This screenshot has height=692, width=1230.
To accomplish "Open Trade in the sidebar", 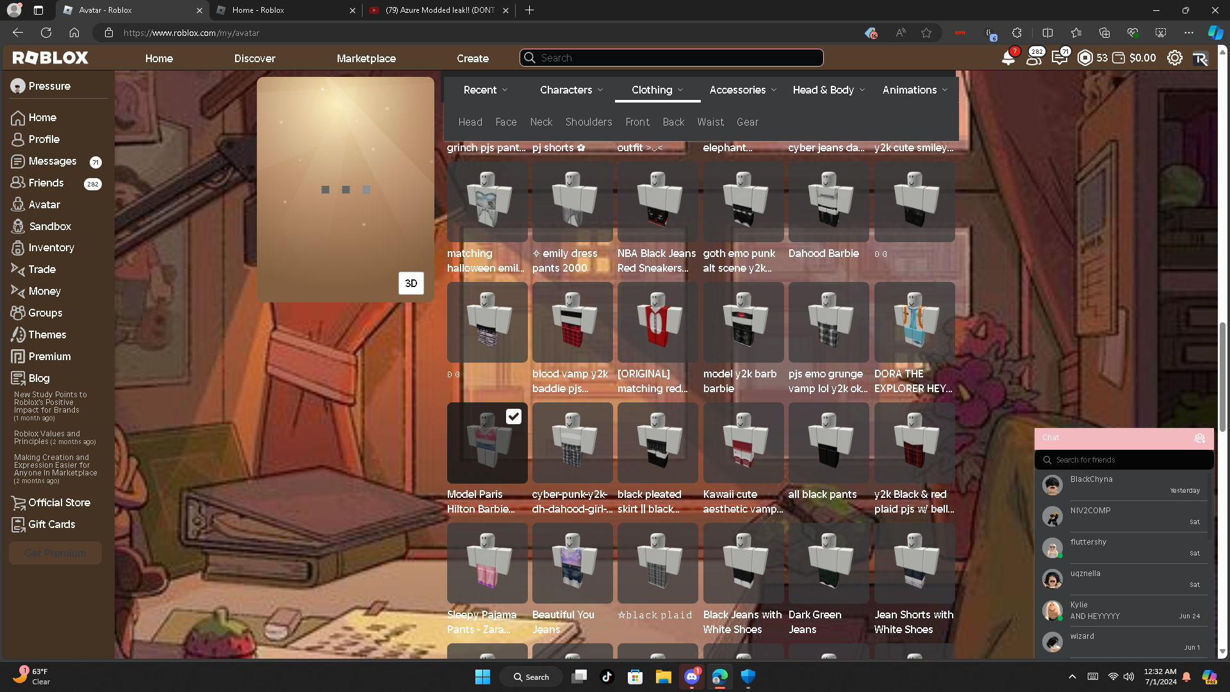I will [x=34, y=269].
